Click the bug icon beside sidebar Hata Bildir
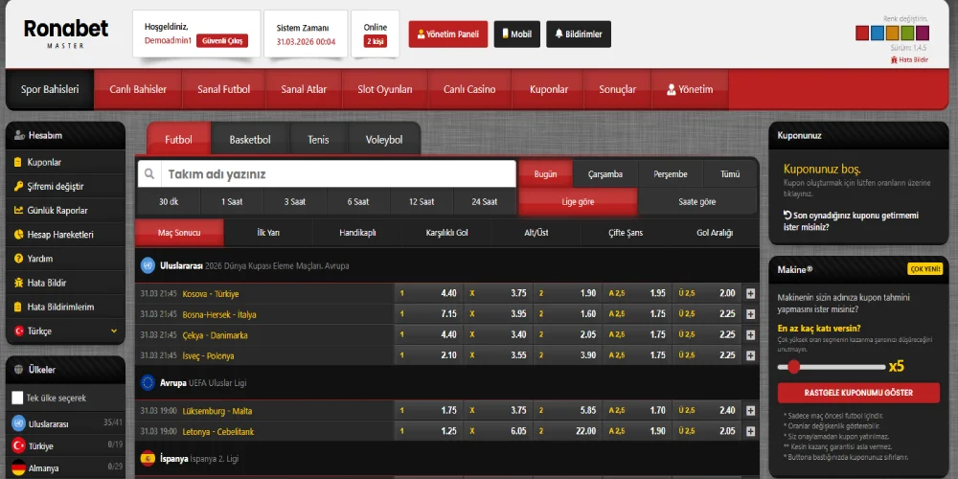 [x=17, y=283]
